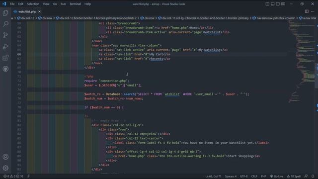Open the Go menu

click(x=55, y=4)
